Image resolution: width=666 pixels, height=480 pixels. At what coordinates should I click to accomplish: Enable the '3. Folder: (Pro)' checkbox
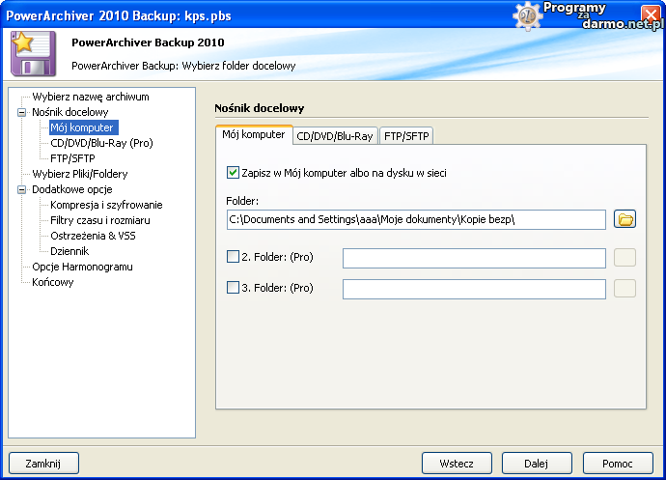click(233, 288)
